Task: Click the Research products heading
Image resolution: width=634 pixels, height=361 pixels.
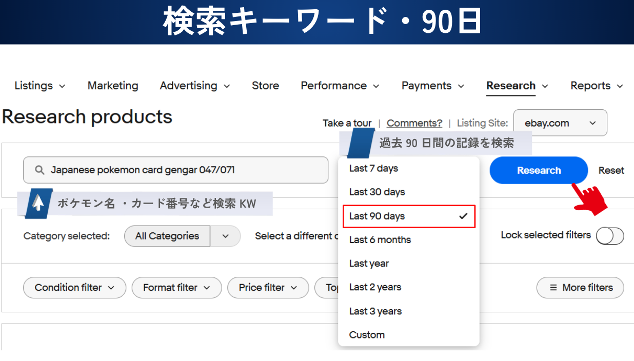Action: pyautogui.click(x=87, y=117)
